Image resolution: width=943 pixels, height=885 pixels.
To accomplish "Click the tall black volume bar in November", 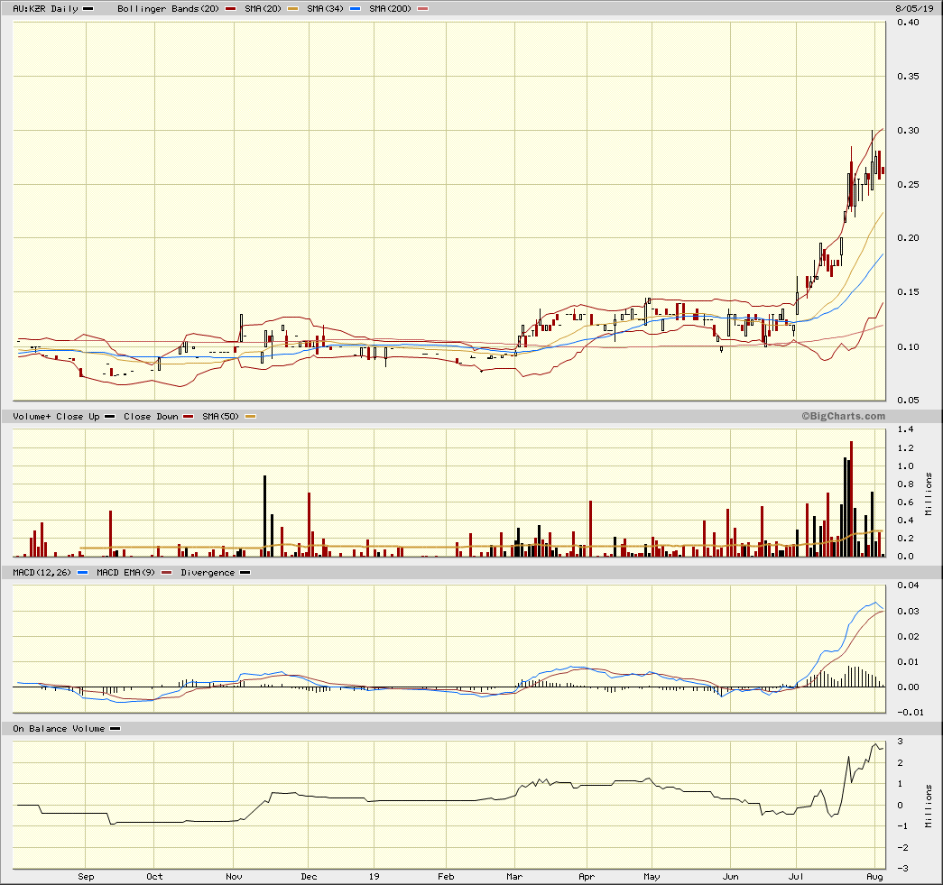I will click(264, 516).
